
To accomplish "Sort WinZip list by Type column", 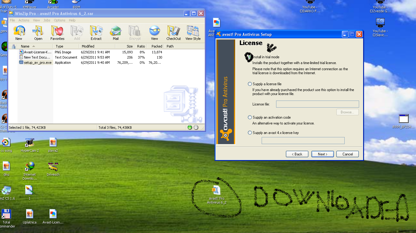I will point(66,46).
